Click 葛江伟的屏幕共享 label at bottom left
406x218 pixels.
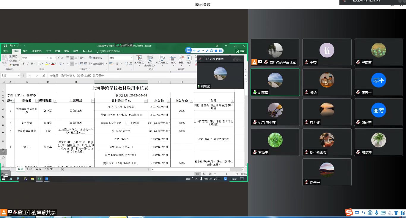[x=37, y=212]
